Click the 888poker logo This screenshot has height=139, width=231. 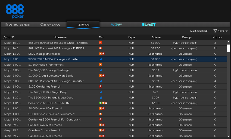tap(15, 11)
